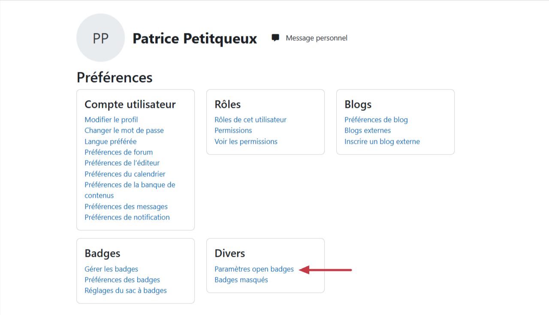Image resolution: width=549 pixels, height=315 pixels.
Task: Click the Permissions link
Action: click(233, 131)
